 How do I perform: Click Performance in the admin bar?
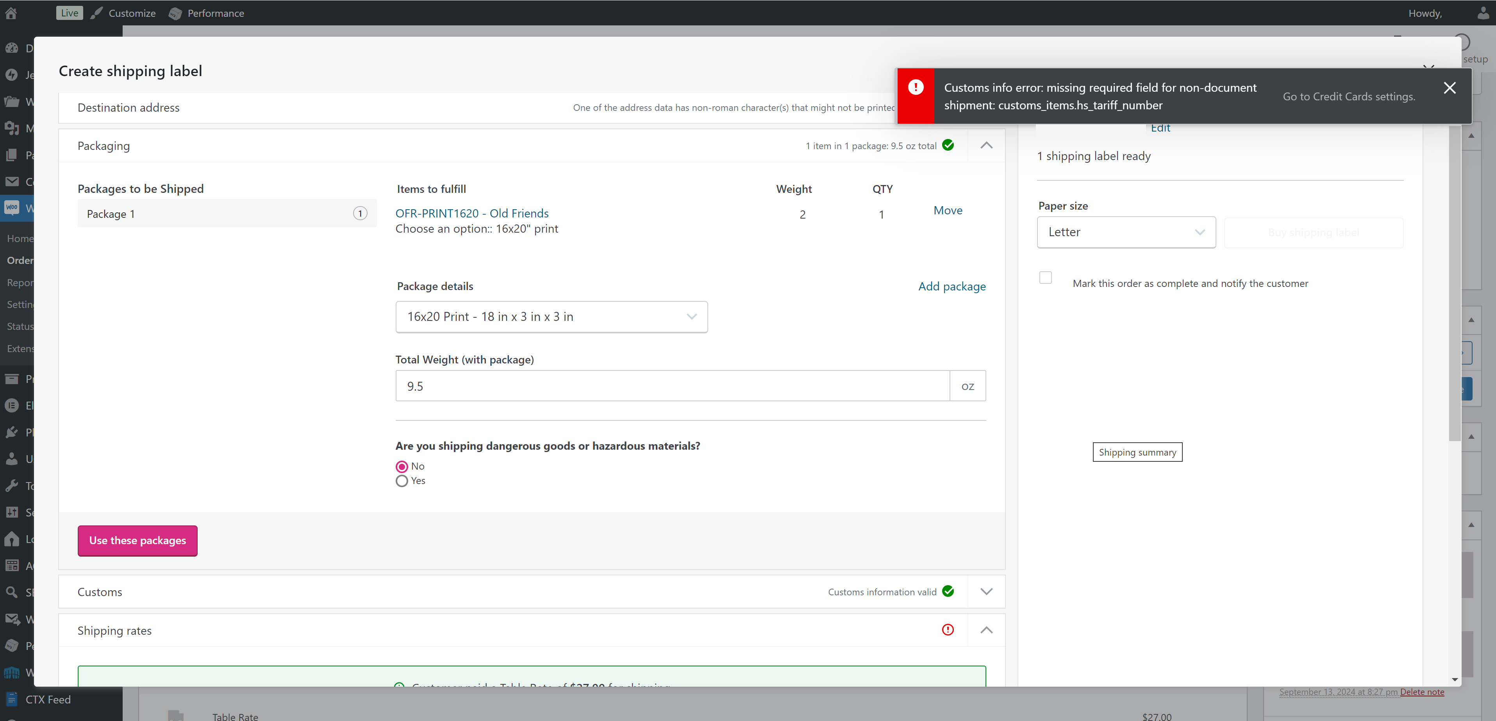click(x=216, y=13)
